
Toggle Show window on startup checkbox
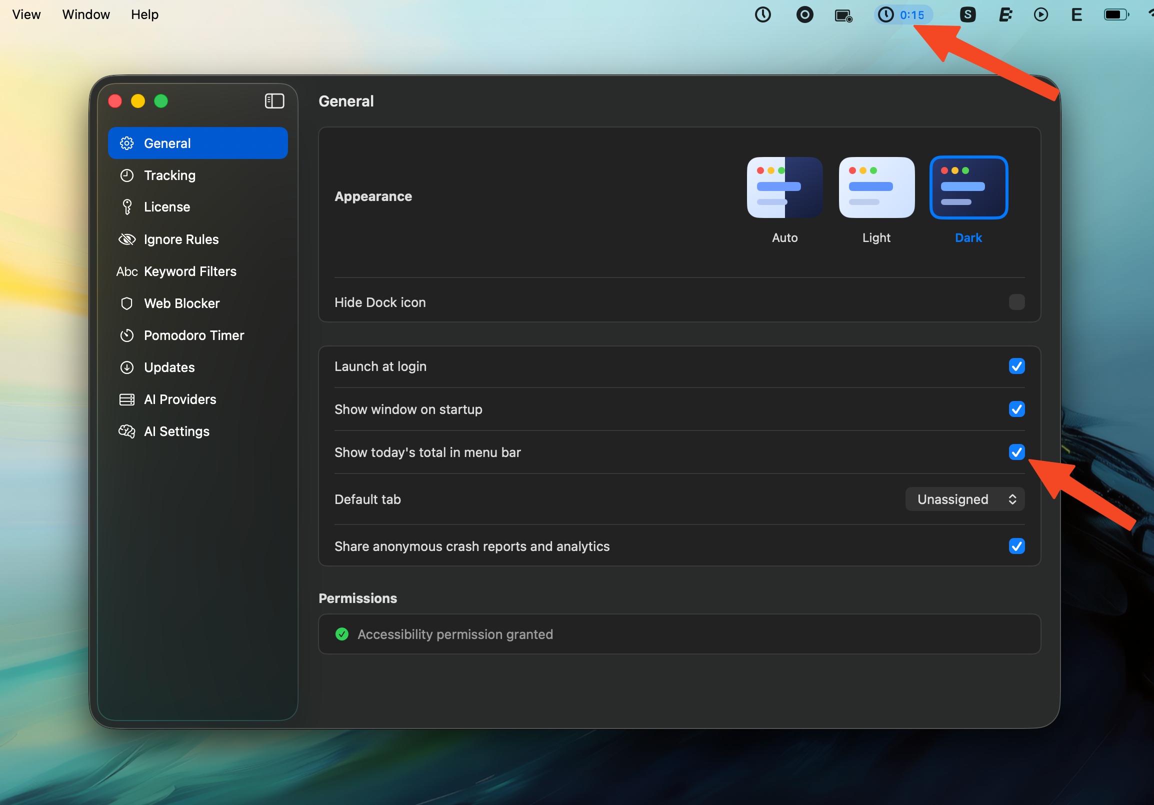[1016, 409]
